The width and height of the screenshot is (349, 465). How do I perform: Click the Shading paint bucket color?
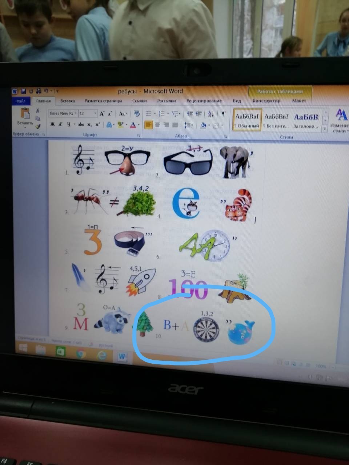tap(203, 125)
